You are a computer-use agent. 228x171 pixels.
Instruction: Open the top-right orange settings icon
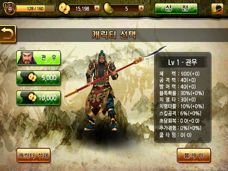click(217, 9)
